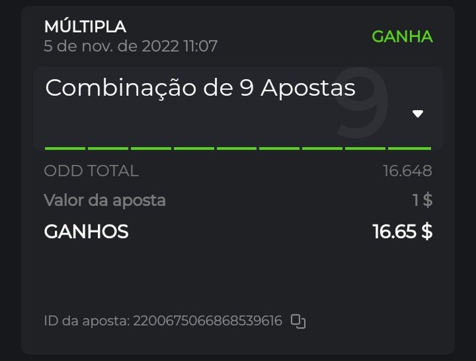The height and width of the screenshot is (361, 476).
Task: Click the ID da aposta label text
Action: coord(86,321)
